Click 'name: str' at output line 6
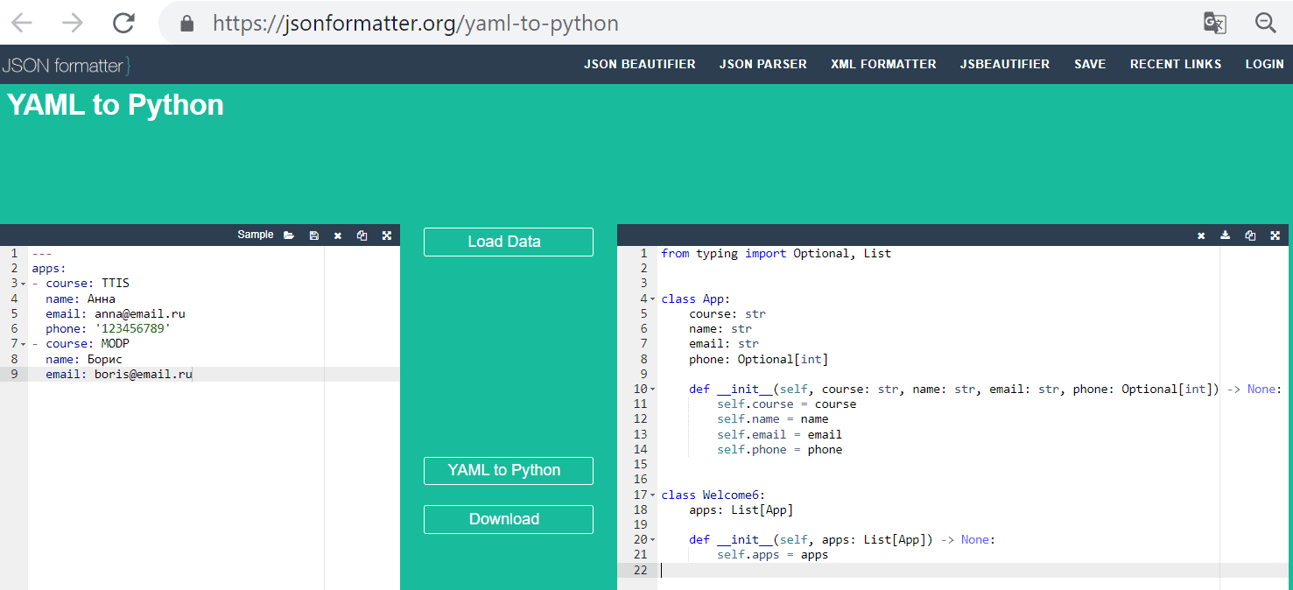 pos(720,329)
